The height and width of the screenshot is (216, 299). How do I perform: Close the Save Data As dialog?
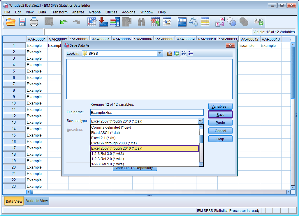(230, 45)
